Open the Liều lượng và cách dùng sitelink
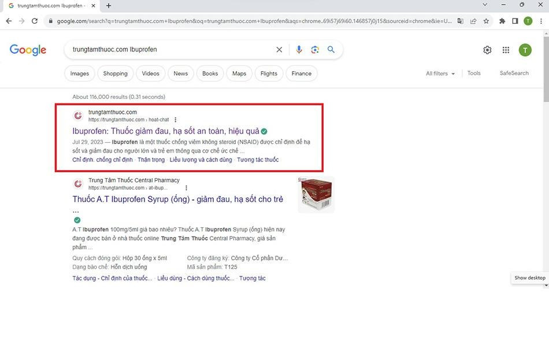 pos(201,160)
